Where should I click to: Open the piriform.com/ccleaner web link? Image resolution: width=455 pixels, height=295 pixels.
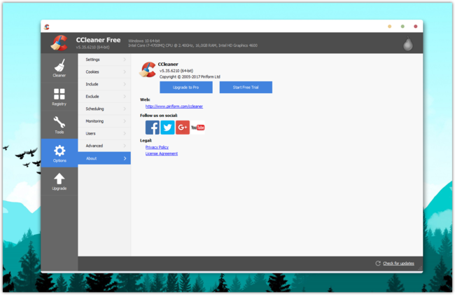174,107
